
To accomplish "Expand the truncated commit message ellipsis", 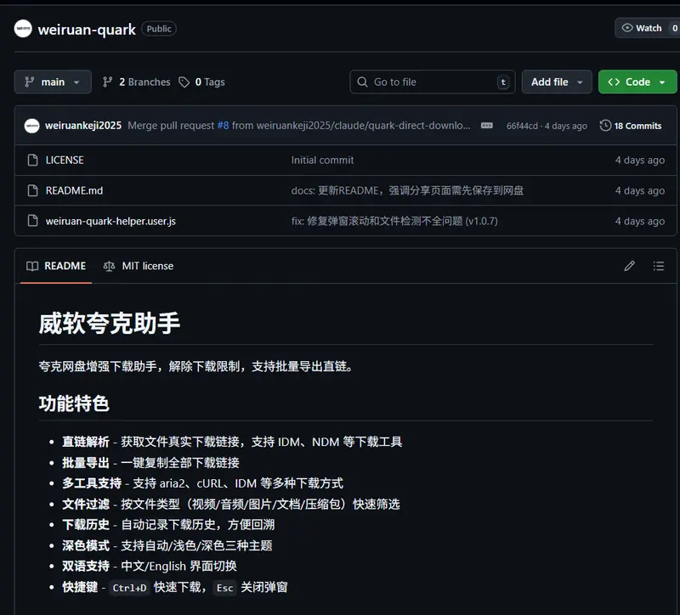I will coord(486,125).
